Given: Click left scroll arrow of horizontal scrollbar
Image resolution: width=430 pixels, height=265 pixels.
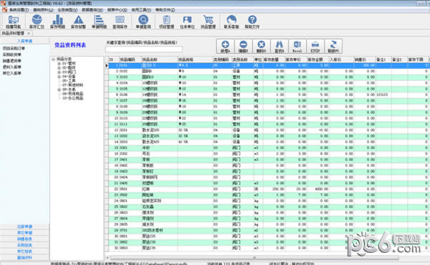Looking at the screenshot, I should tap(107, 258).
